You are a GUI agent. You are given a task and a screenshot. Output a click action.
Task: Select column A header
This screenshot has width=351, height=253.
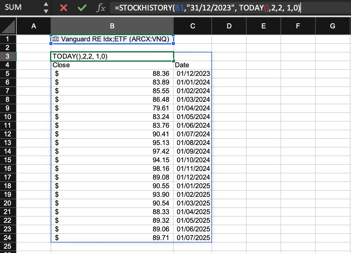(33, 26)
